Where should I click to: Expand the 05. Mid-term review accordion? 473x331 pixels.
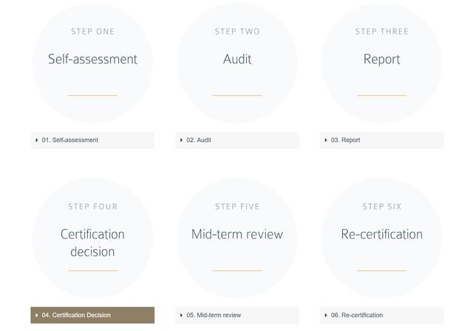pyautogui.click(x=236, y=315)
